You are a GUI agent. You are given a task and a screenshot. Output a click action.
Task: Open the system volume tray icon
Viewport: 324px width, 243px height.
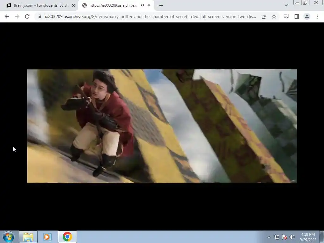292,237
